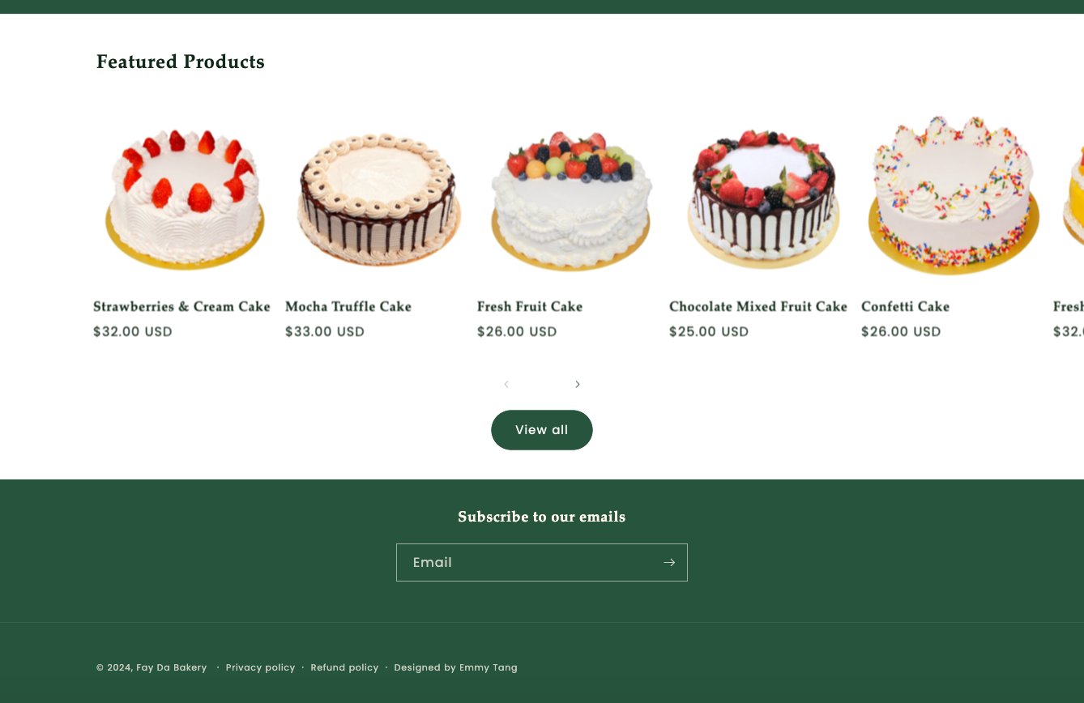The image size is (1084, 703).
Task: Submit email with the arrow icon
Action: pyautogui.click(x=669, y=562)
